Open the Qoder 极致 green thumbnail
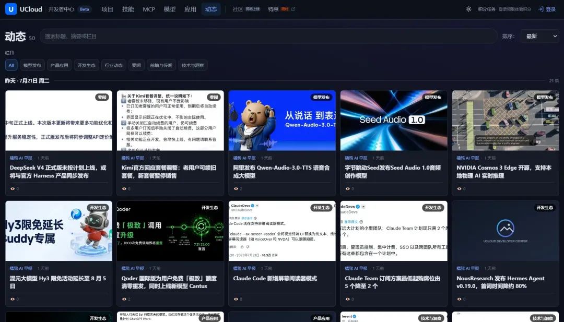The image size is (564, 322). point(170,231)
